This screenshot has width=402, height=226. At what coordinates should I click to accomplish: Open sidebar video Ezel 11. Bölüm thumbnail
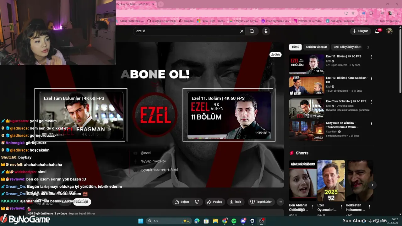(307, 64)
